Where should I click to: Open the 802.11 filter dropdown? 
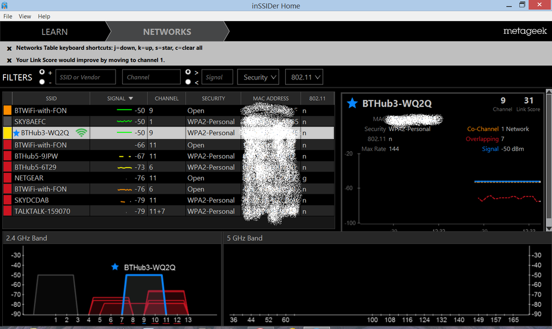pos(304,77)
